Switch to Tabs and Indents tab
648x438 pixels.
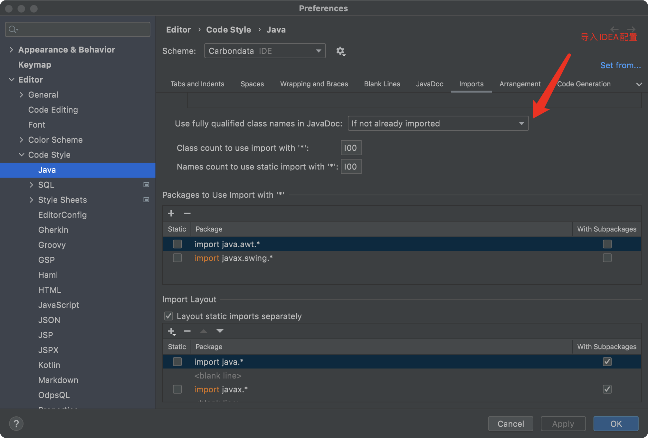pos(197,84)
